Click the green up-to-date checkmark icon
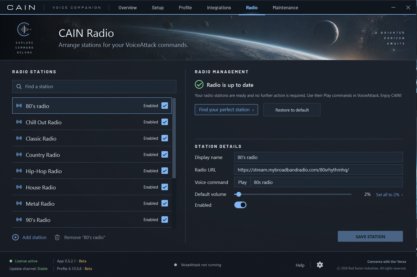 [x=199, y=85]
